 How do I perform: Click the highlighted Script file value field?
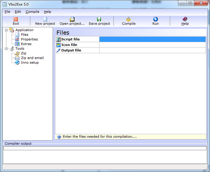153,39
